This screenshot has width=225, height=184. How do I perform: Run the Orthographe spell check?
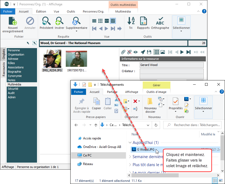[160, 21]
